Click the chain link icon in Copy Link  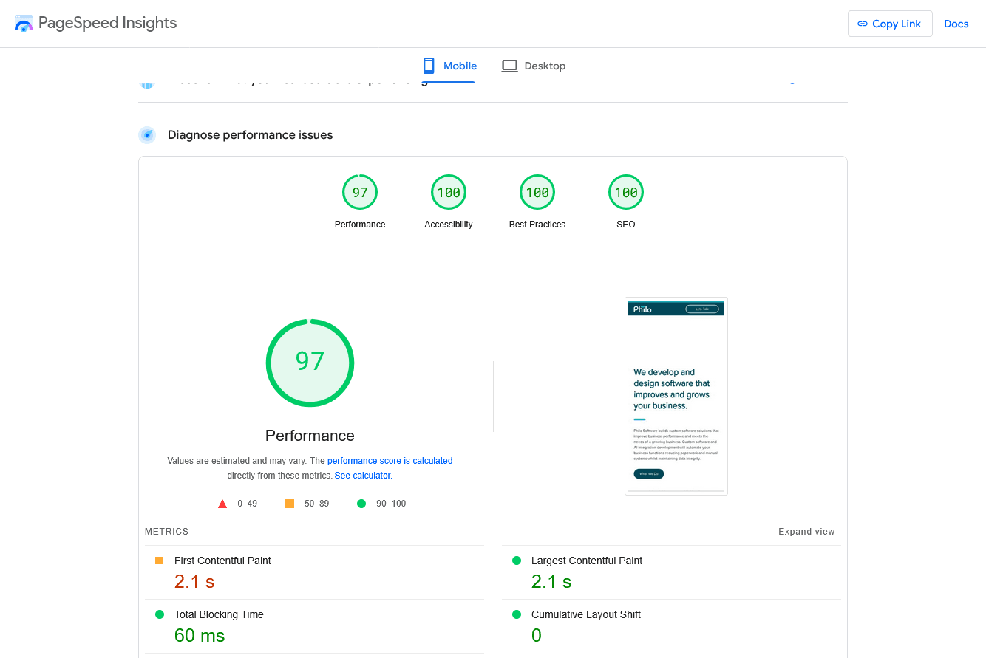point(863,24)
